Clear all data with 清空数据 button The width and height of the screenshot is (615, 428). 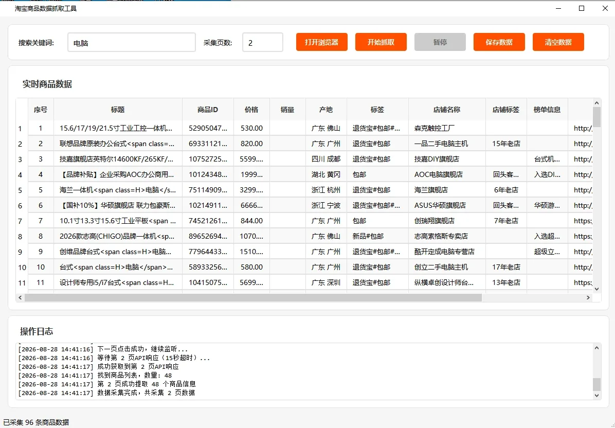(x=558, y=42)
